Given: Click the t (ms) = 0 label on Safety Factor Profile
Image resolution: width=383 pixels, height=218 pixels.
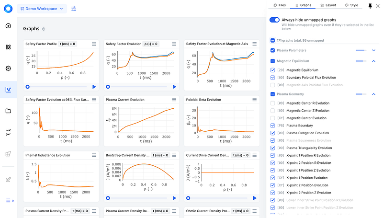Looking at the screenshot, I should (x=68, y=44).
